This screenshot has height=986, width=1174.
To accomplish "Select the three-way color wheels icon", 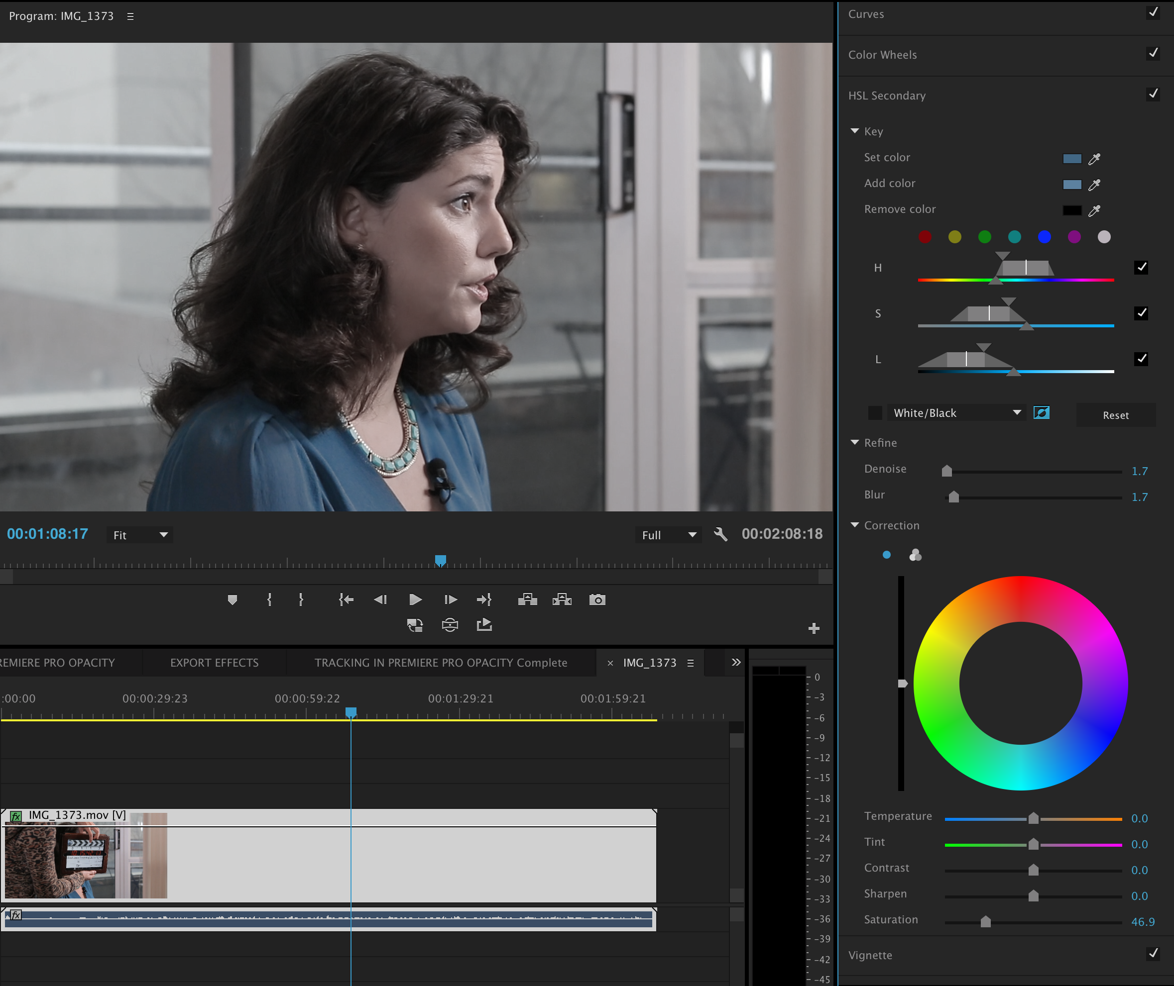I will point(915,555).
